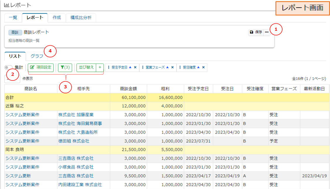
Task: Switch to the 構成比分析 tab
Action: point(81,18)
